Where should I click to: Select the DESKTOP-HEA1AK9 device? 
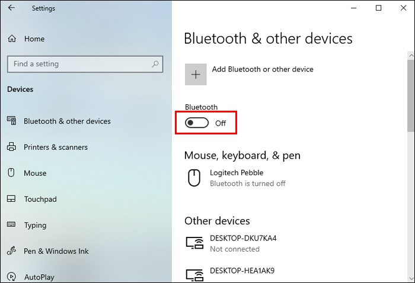pyautogui.click(x=242, y=271)
